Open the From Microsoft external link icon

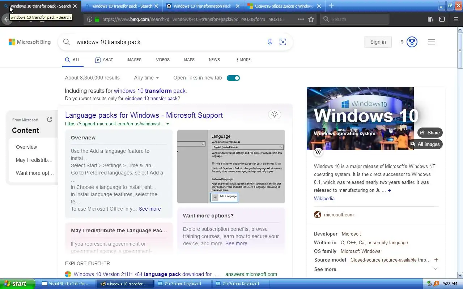(x=50, y=120)
